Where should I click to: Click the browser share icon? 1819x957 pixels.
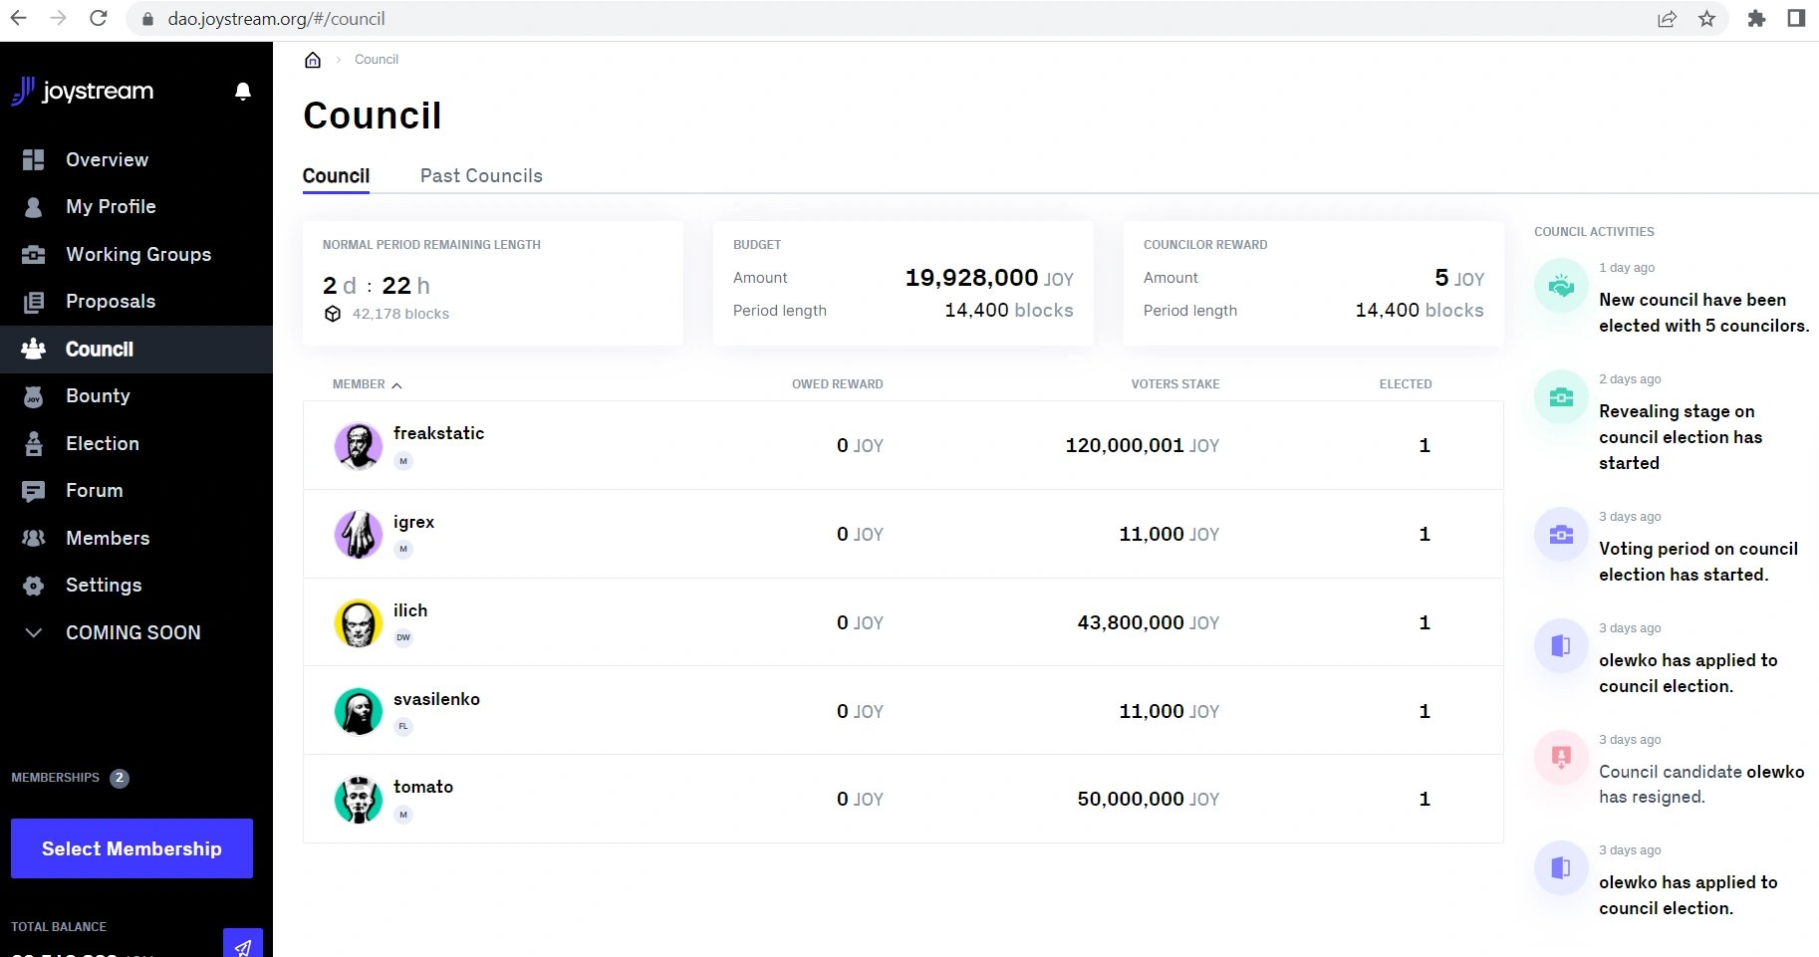[1667, 18]
